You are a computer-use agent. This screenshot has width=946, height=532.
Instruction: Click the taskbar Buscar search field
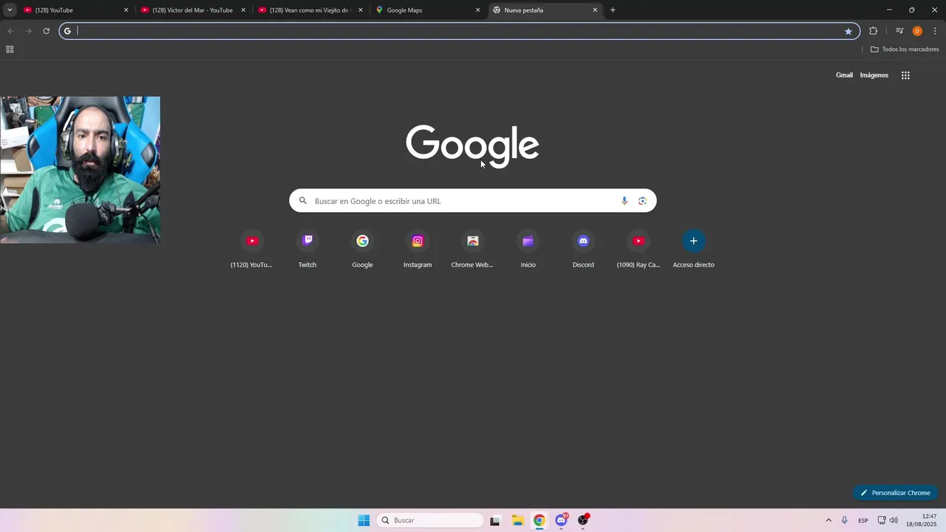430,520
